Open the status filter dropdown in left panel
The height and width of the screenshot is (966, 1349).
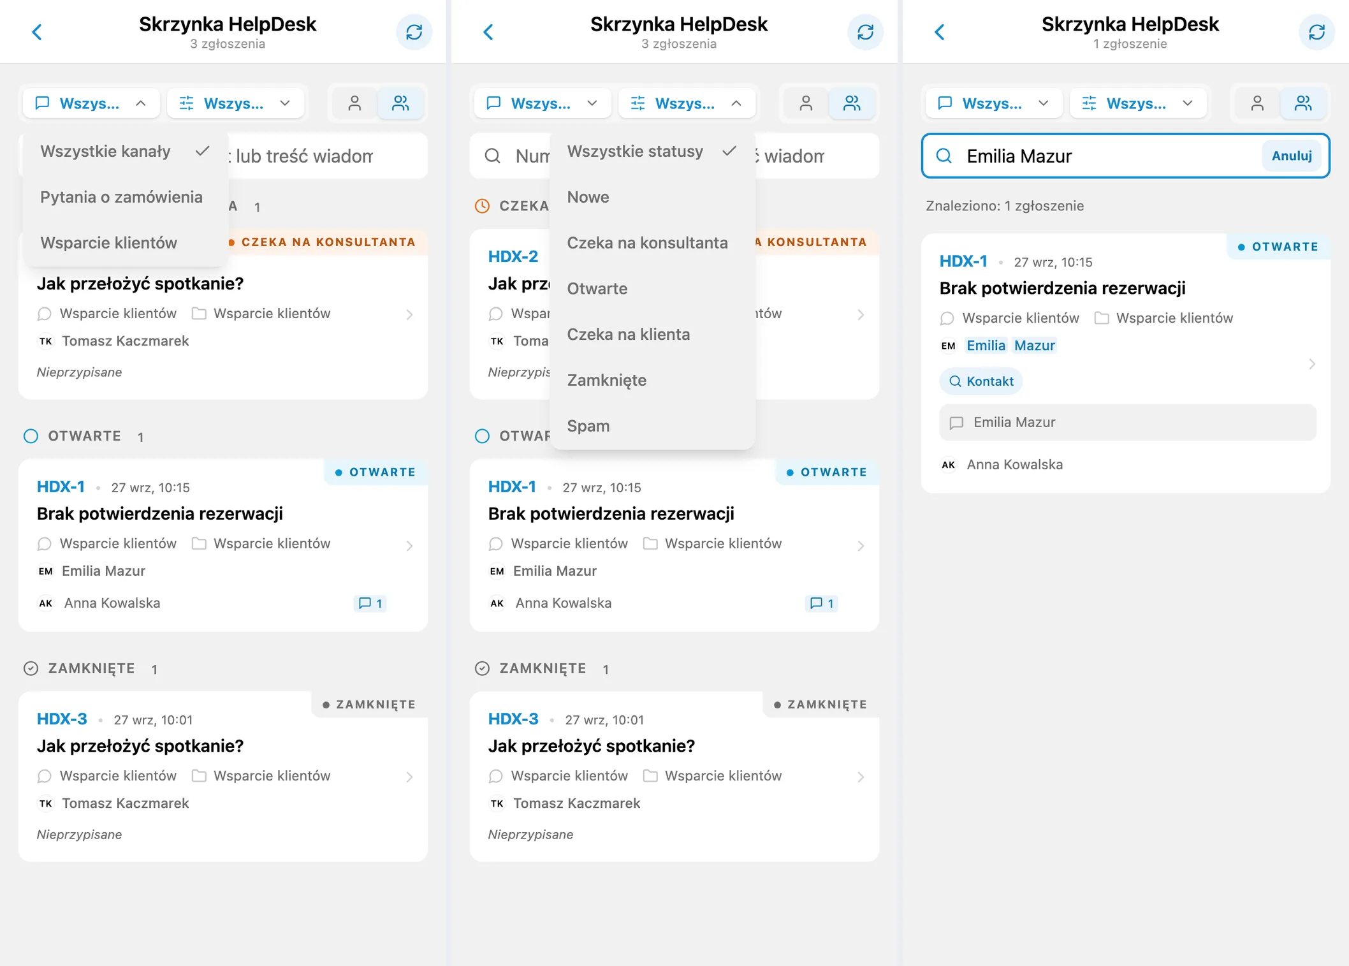(235, 103)
